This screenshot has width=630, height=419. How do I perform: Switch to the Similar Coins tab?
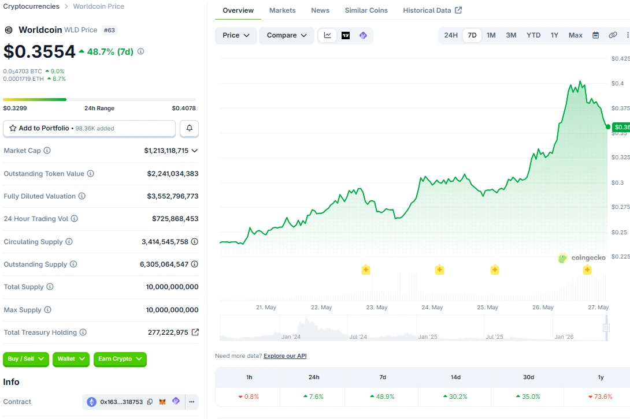pos(366,10)
